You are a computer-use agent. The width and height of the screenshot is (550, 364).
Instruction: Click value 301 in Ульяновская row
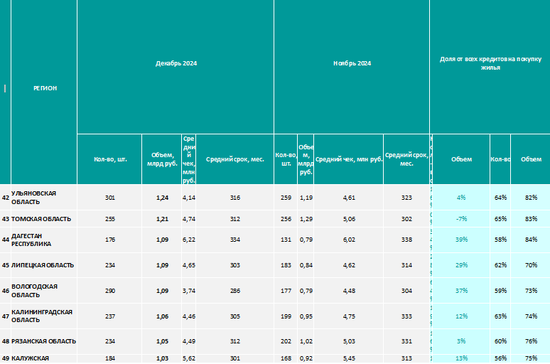coord(110,198)
